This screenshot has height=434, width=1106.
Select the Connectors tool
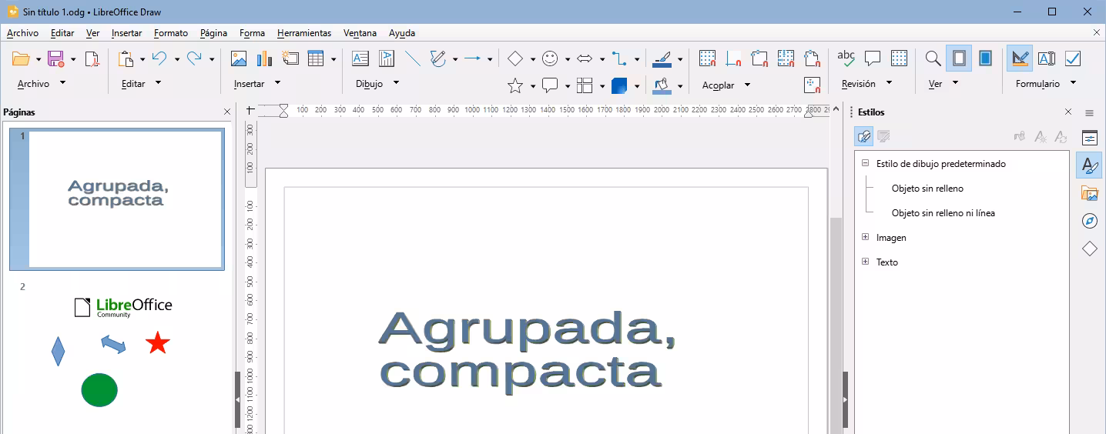619,58
